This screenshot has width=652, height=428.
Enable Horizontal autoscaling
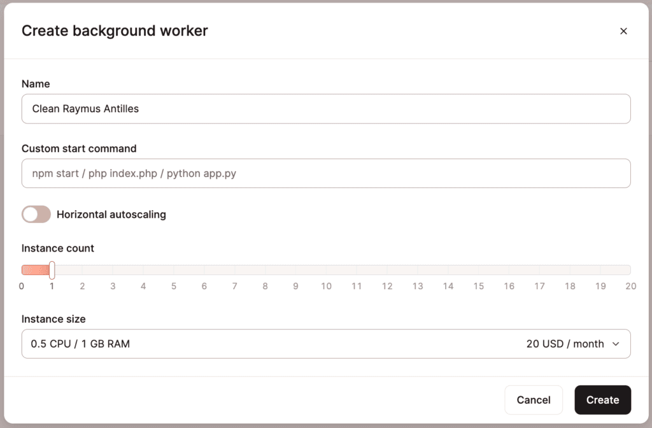click(36, 214)
